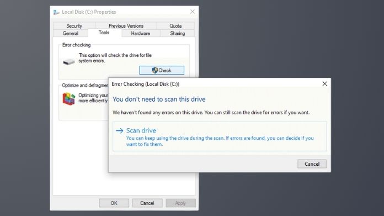This screenshot has width=384, height=216.
Task: Click OK in the Properties window
Action: [114, 203]
